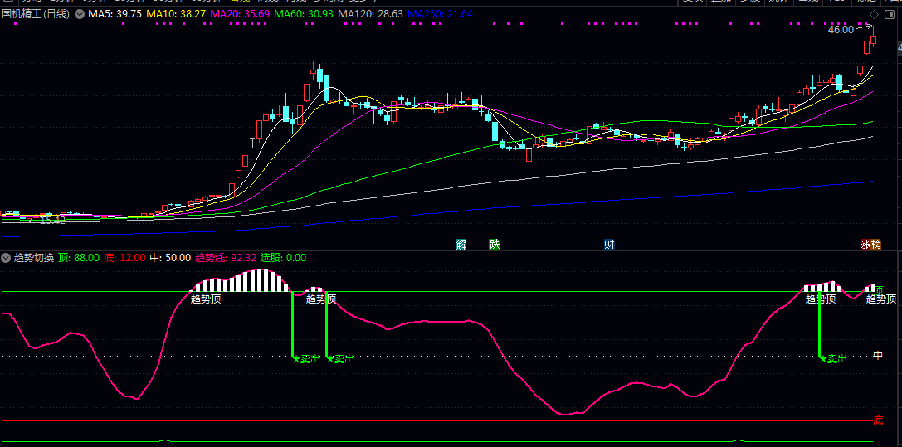Click the 解 event marker icon
This screenshot has height=447, width=902.
461,245
